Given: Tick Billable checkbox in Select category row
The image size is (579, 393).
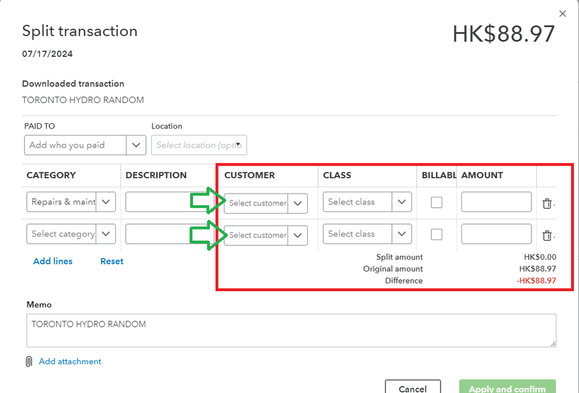Looking at the screenshot, I should [x=436, y=234].
